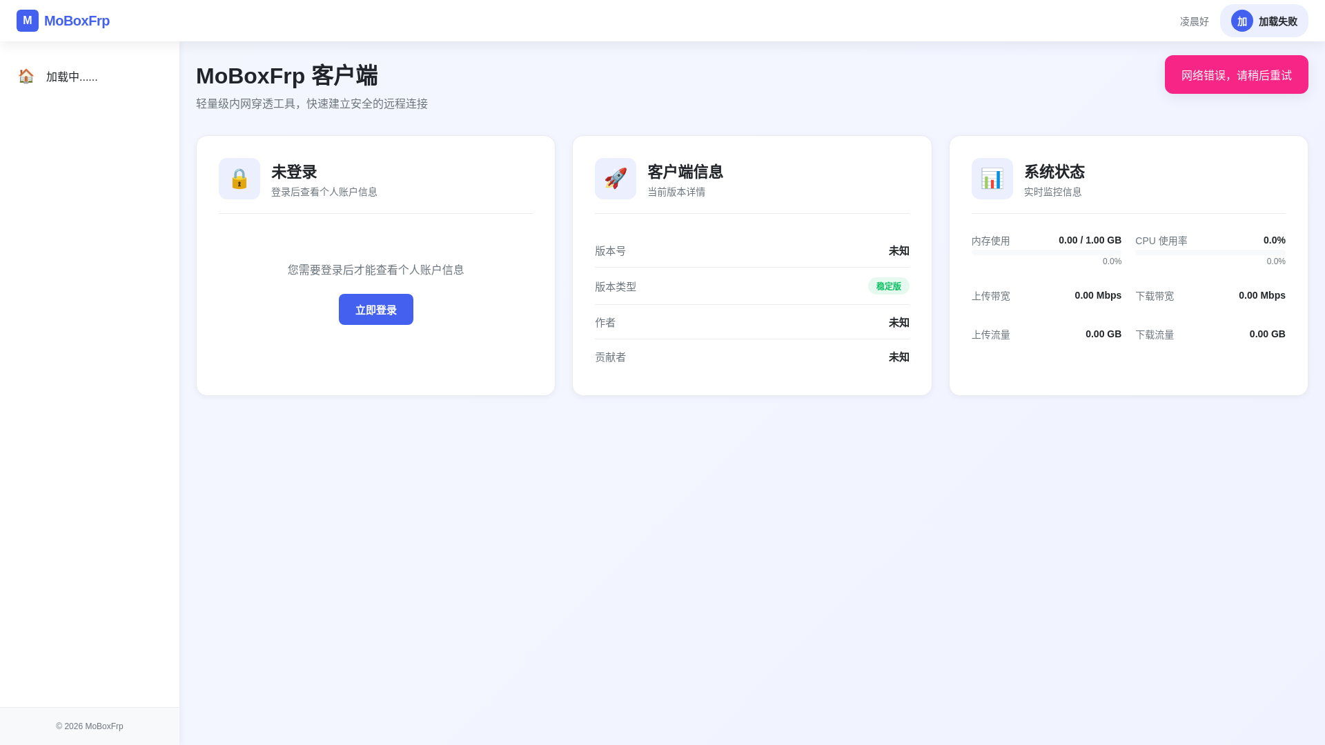Screen dimensions: 1325x745
Task: Click the 下载流量 0.00 GB value
Action: [x=1268, y=334]
